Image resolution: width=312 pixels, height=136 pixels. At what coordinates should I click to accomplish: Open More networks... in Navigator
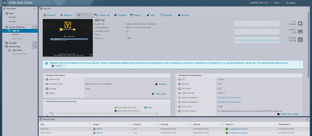[x=20, y=54]
